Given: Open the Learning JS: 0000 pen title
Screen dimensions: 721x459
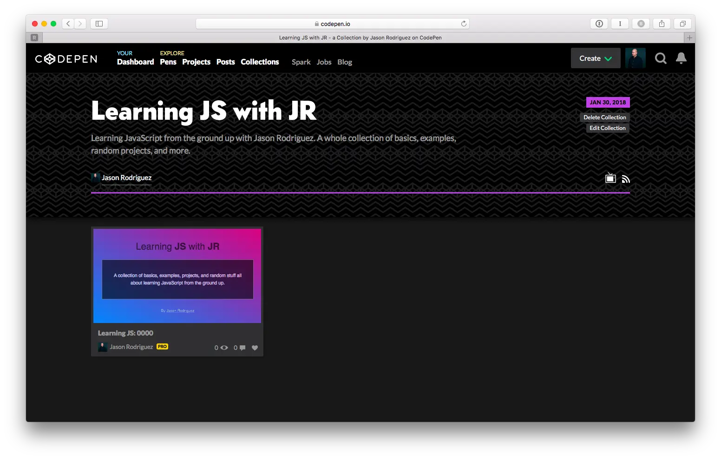Looking at the screenshot, I should pos(125,333).
